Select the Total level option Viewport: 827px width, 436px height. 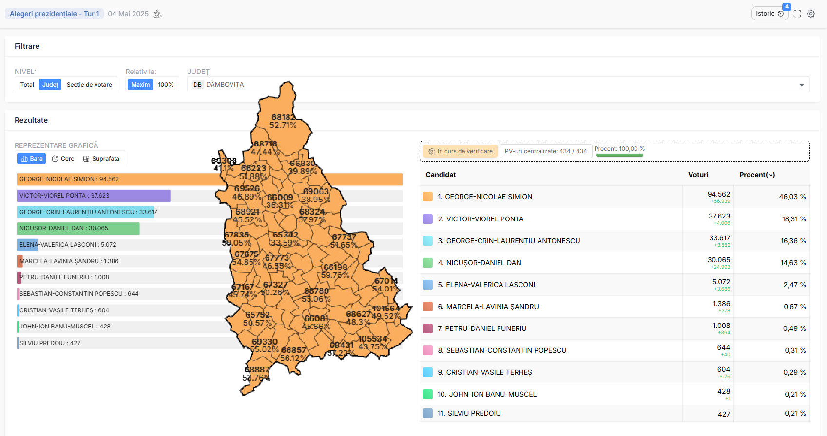point(27,85)
